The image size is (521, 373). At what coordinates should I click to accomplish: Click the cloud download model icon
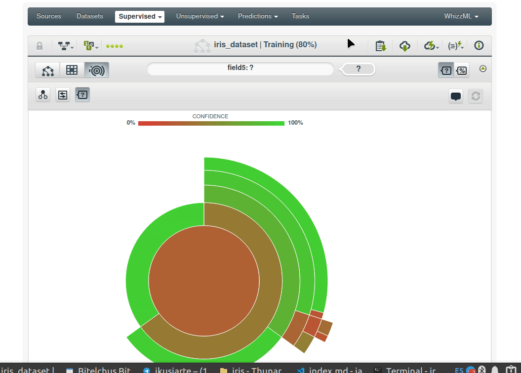405,46
